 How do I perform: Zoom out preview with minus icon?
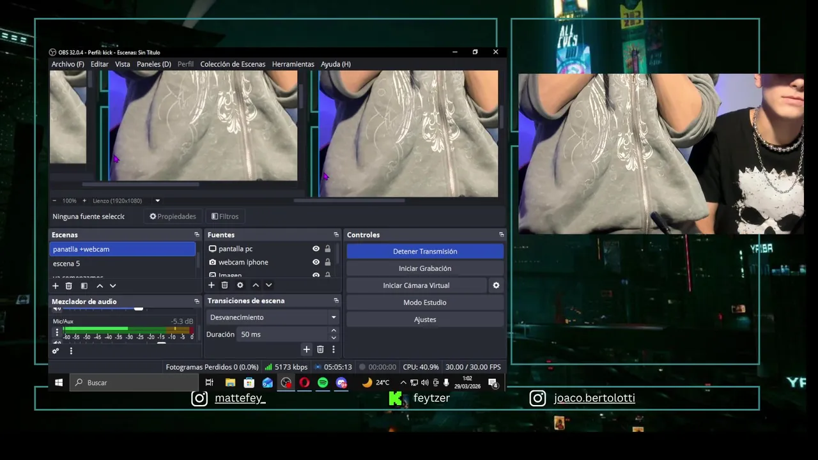pyautogui.click(x=54, y=201)
